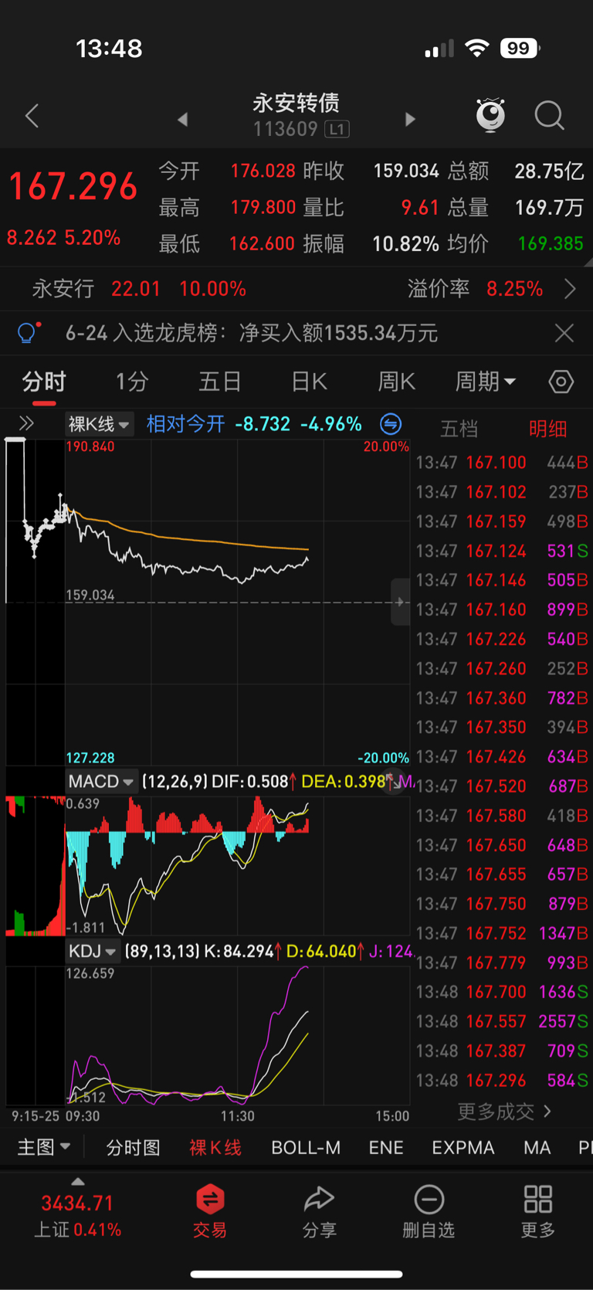This screenshot has width=593, height=1290.
Task: Open the owl mascot assistant icon
Action: click(x=490, y=116)
